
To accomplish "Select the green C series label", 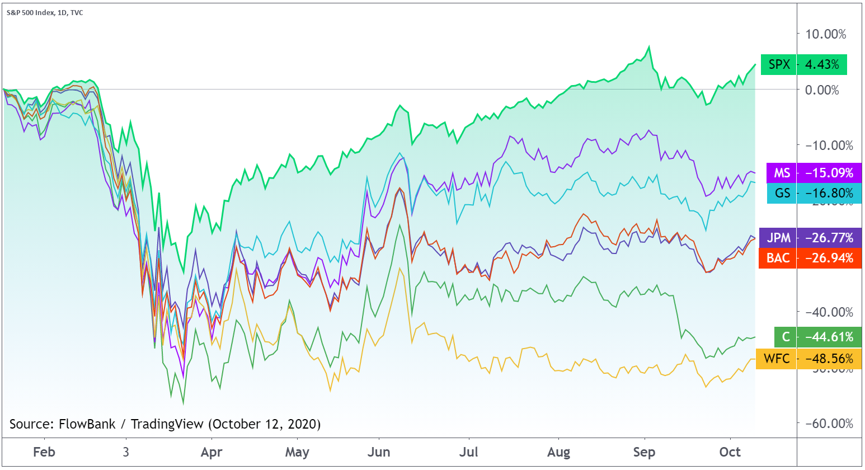I will coord(786,337).
